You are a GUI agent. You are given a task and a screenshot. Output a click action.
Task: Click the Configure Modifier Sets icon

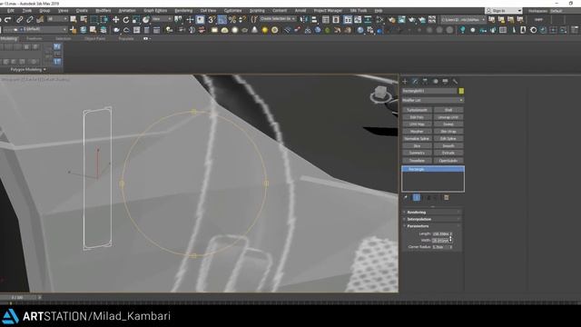(446, 198)
